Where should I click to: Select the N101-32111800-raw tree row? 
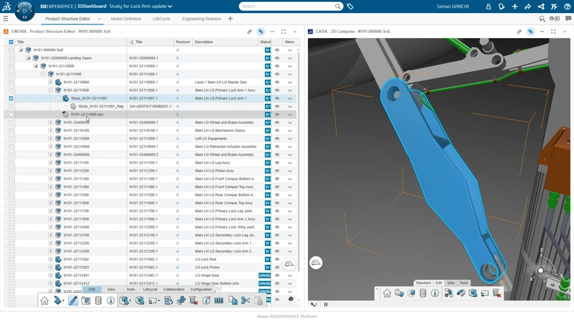coord(150,114)
